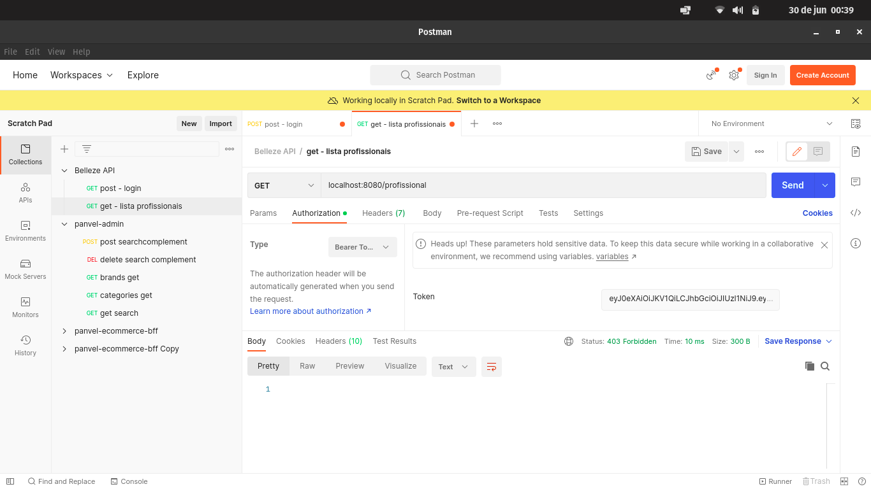871x489 pixels.
Task: Open the Bearer Token type dropdown
Action: tap(362, 247)
